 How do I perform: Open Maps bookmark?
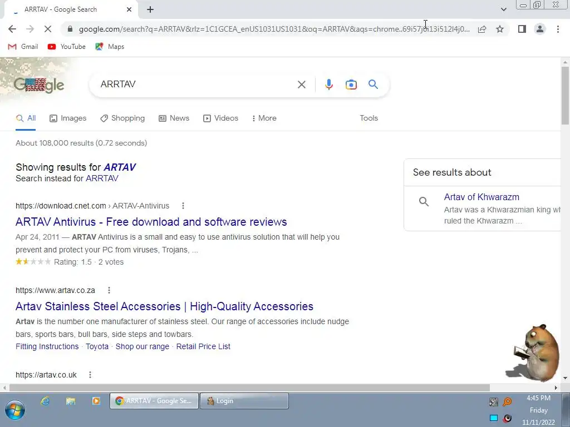pyautogui.click(x=110, y=47)
